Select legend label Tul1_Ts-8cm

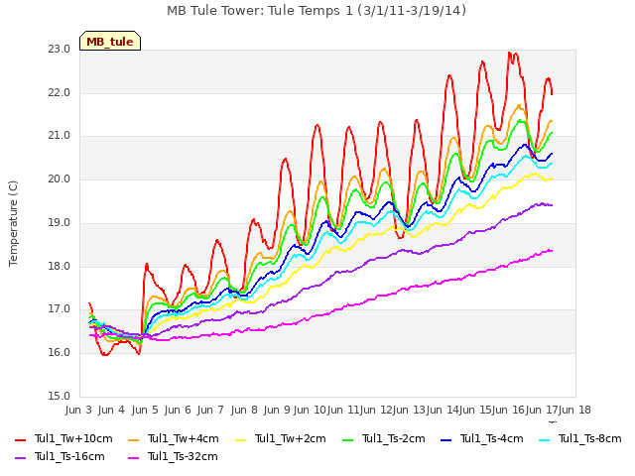tap(589, 438)
